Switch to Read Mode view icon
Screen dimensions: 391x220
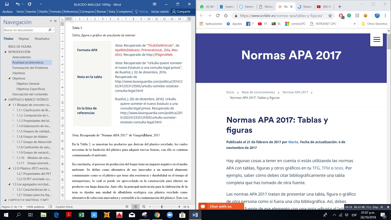(126, 207)
